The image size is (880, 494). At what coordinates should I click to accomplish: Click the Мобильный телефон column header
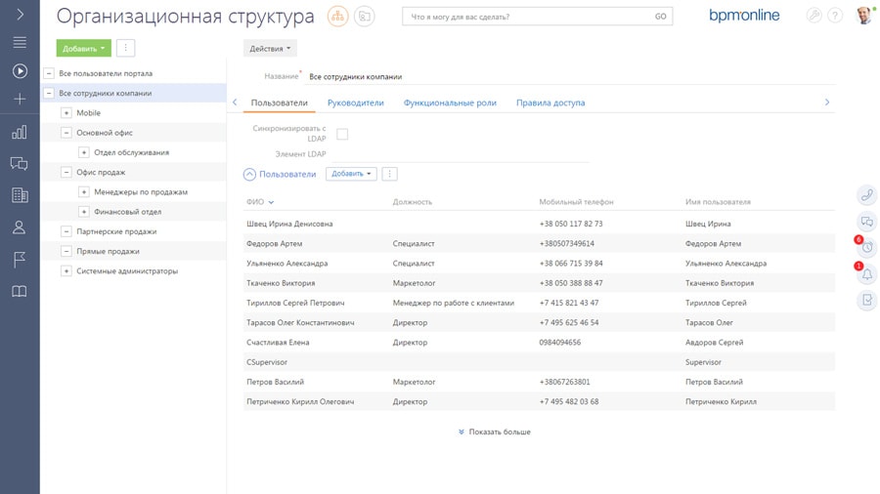pyautogui.click(x=576, y=202)
